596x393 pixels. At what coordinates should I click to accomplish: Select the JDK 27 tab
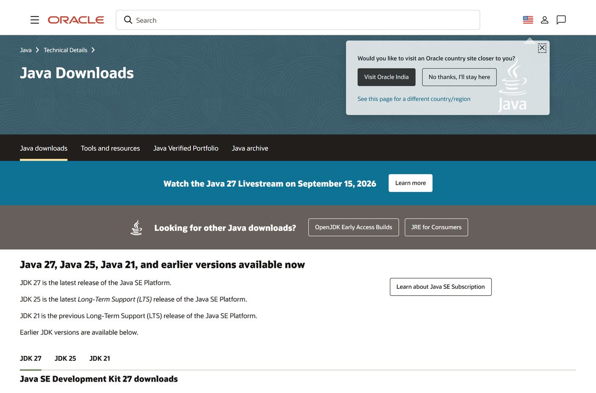[31, 358]
